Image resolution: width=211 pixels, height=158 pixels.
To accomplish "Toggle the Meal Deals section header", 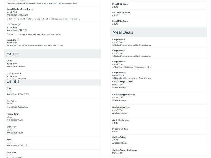I will 158,32.
